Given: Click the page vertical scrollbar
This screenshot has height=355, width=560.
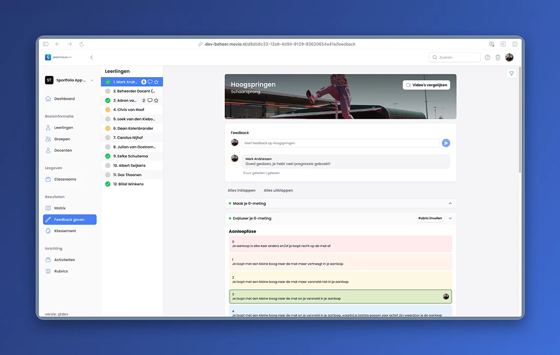Looking at the screenshot, I should point(520,120).
